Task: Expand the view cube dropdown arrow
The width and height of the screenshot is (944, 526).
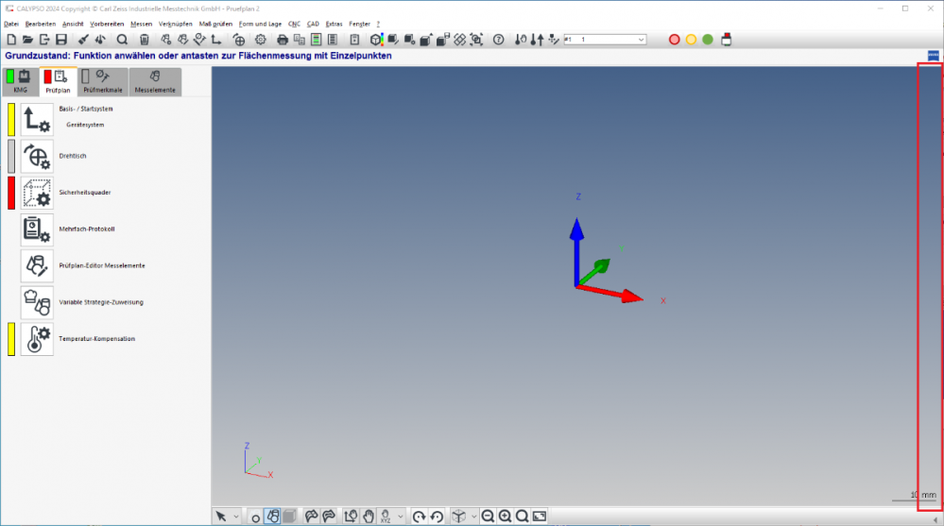Action: click(472, 517)
